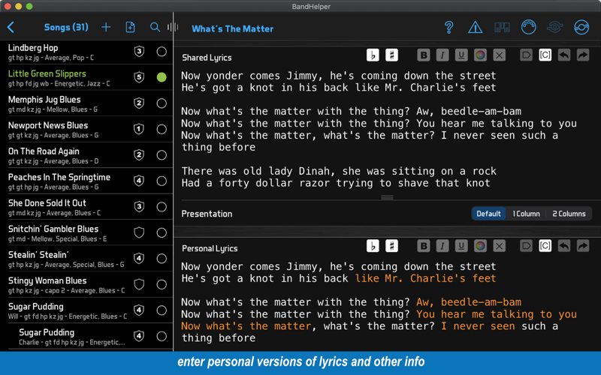The image size is (601, 375).
Task: Apply italic in Personal Lyrics toolbar
Action: 442,246
